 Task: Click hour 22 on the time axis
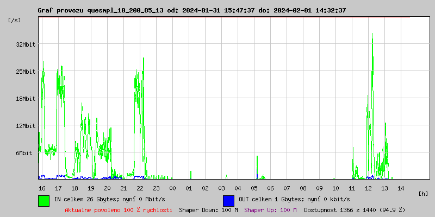pos(140,188)
